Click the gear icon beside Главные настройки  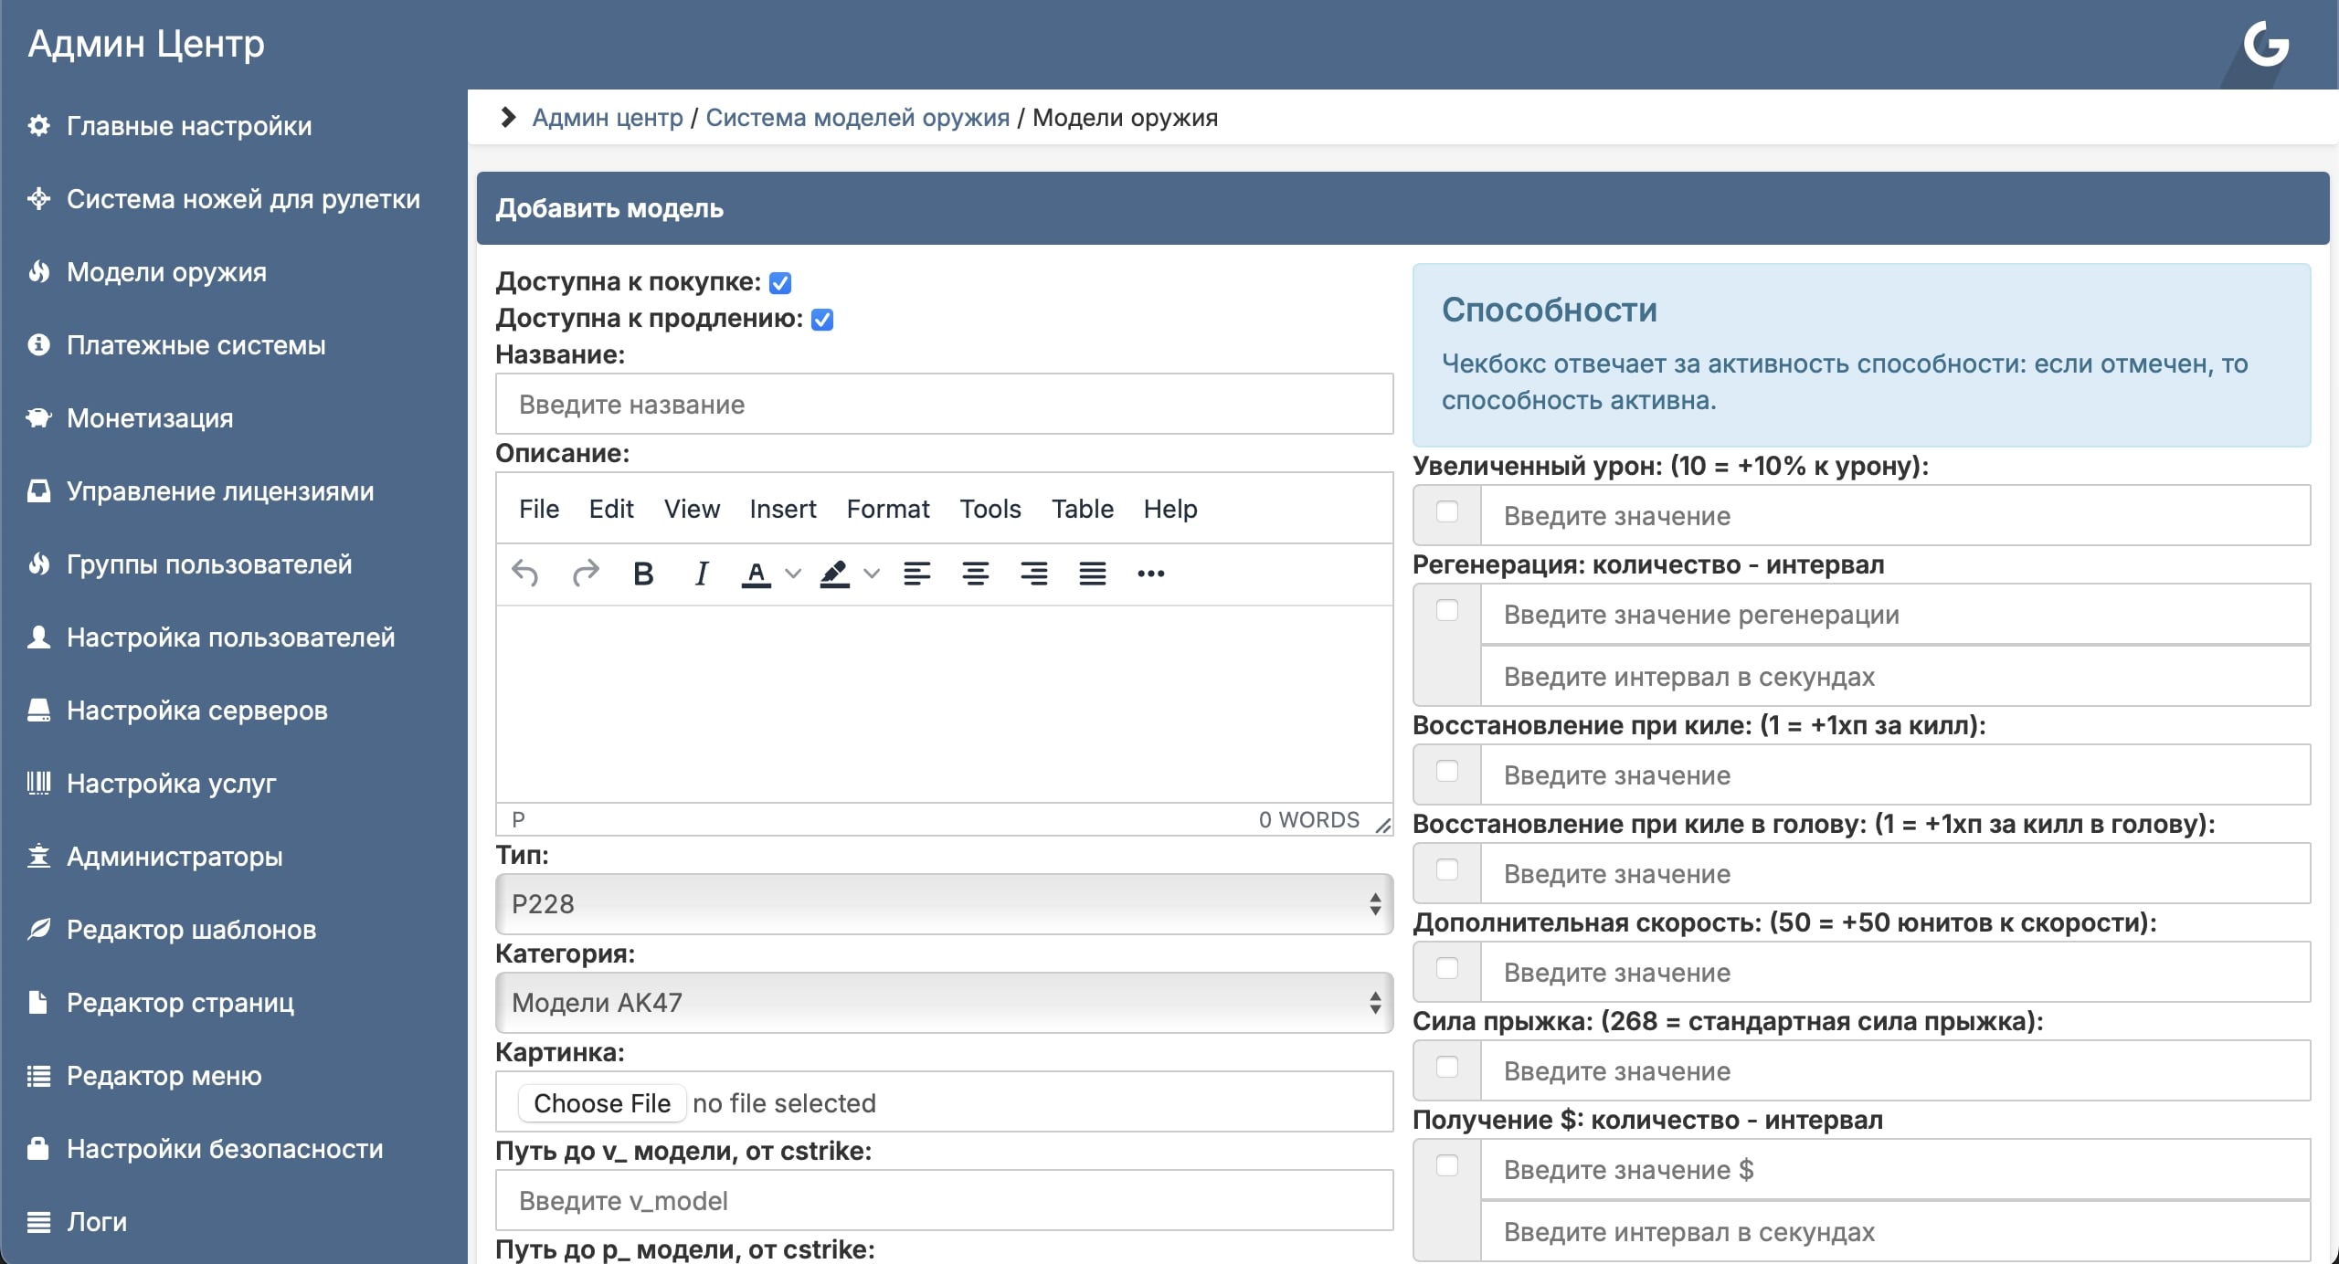coord(38,125)
